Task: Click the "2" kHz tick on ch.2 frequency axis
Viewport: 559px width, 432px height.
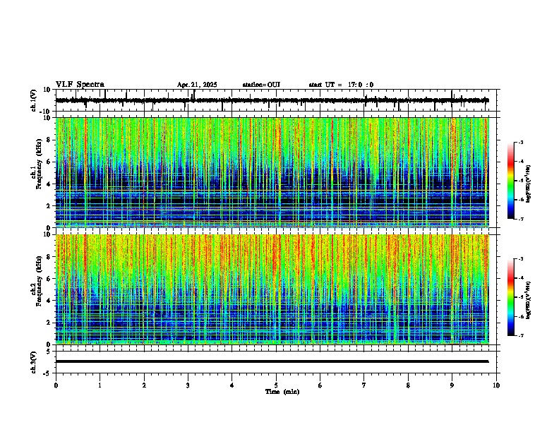Action: [x=49, y=323]
